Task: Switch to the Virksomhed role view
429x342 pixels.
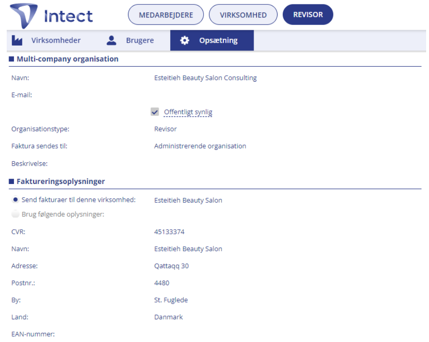Action: (243, 15)
